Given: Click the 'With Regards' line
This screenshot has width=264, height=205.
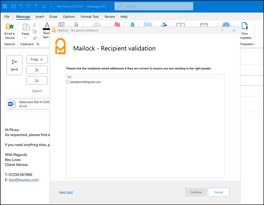Looking at the screenshot, I should pos(16,155).
